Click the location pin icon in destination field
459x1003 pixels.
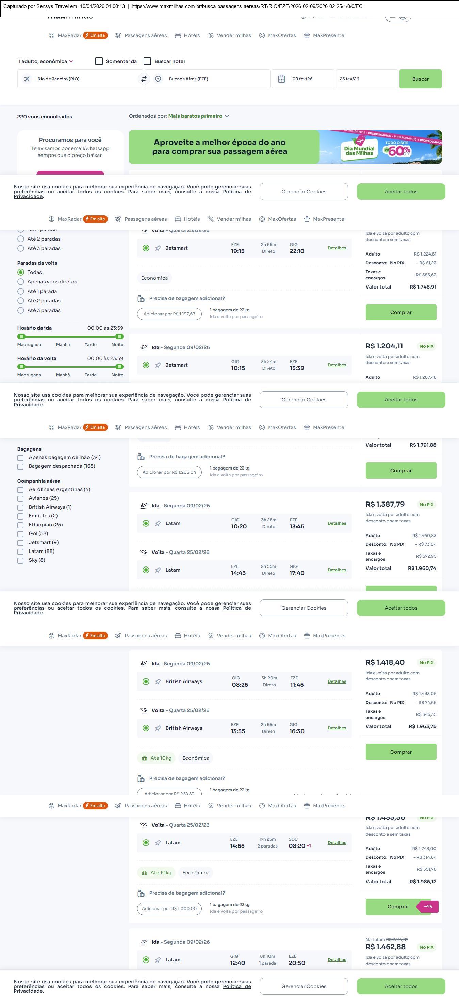click(x=158, y=79)
